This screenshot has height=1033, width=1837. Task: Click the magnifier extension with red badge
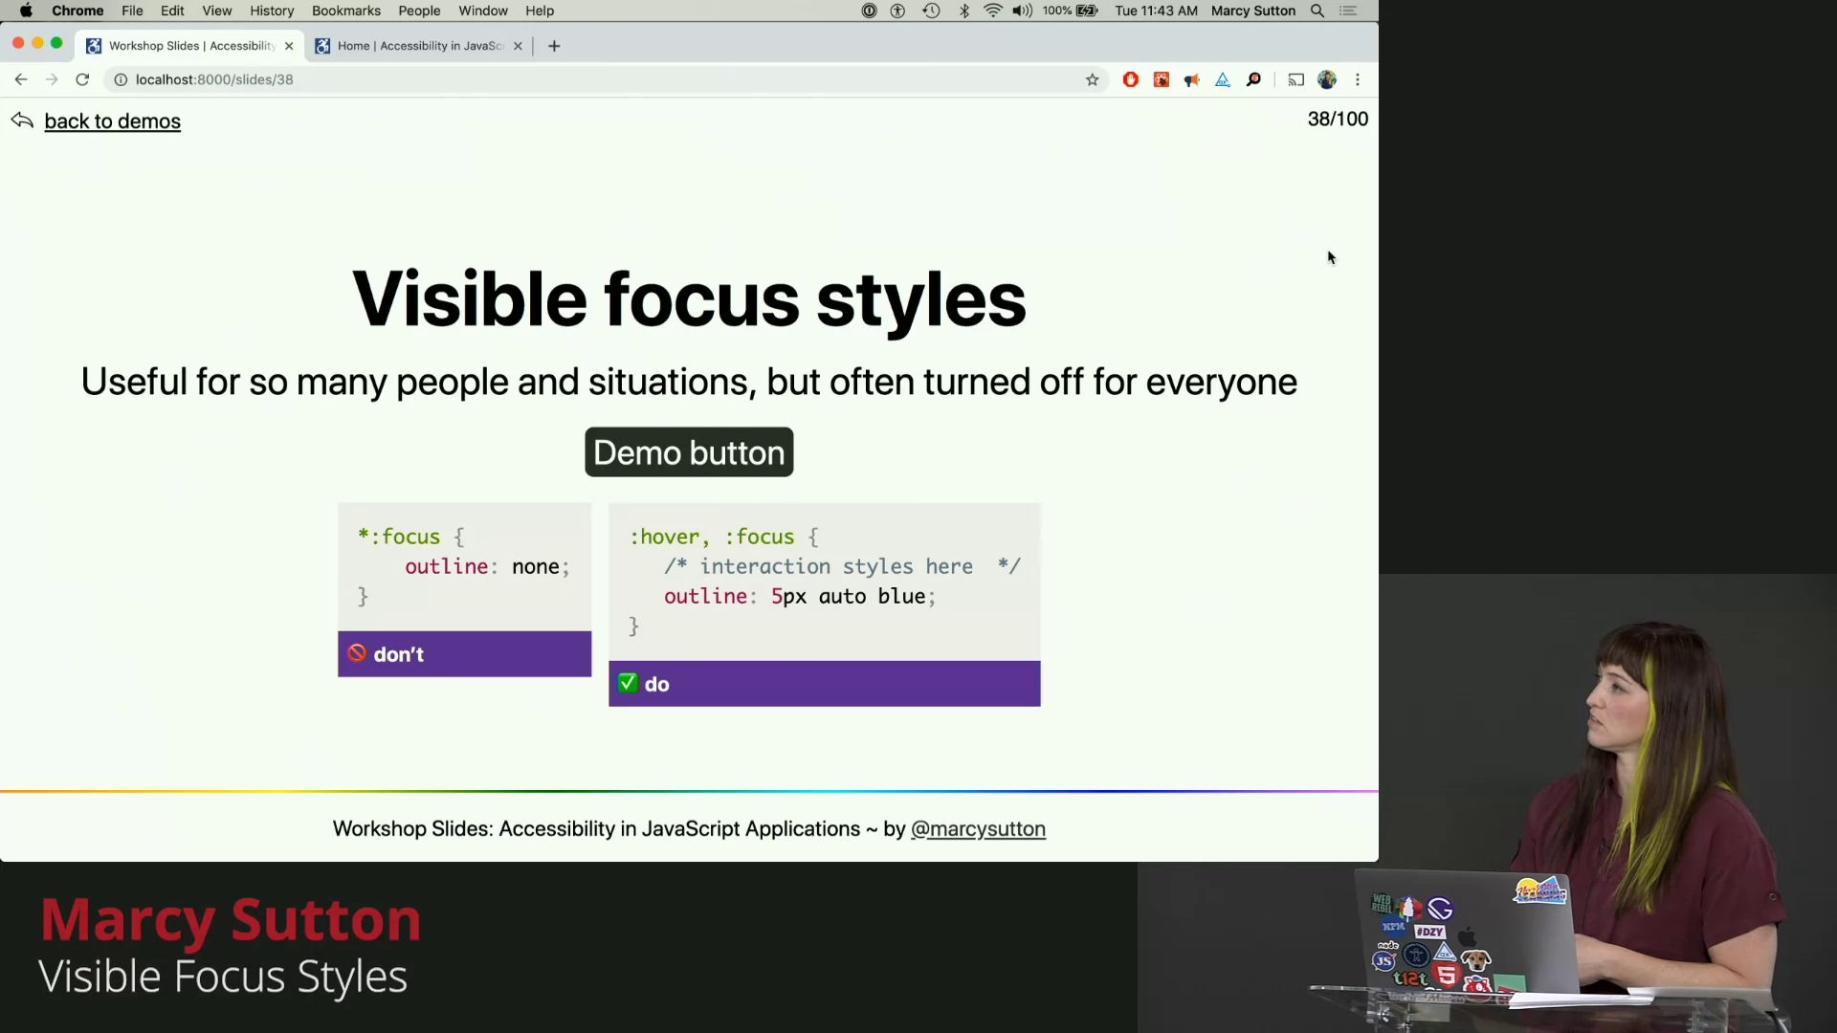(1253, 80)
